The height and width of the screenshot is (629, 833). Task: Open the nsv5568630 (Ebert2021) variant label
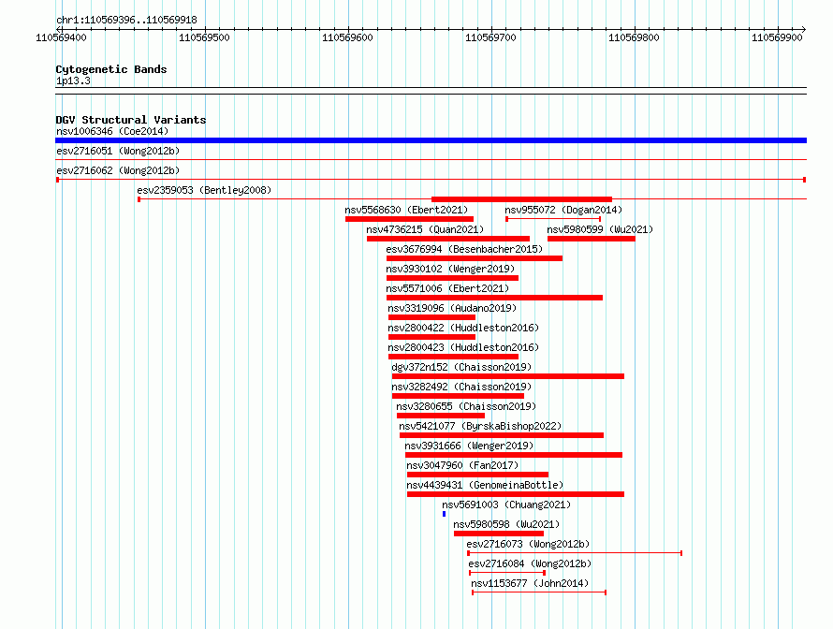406,210
